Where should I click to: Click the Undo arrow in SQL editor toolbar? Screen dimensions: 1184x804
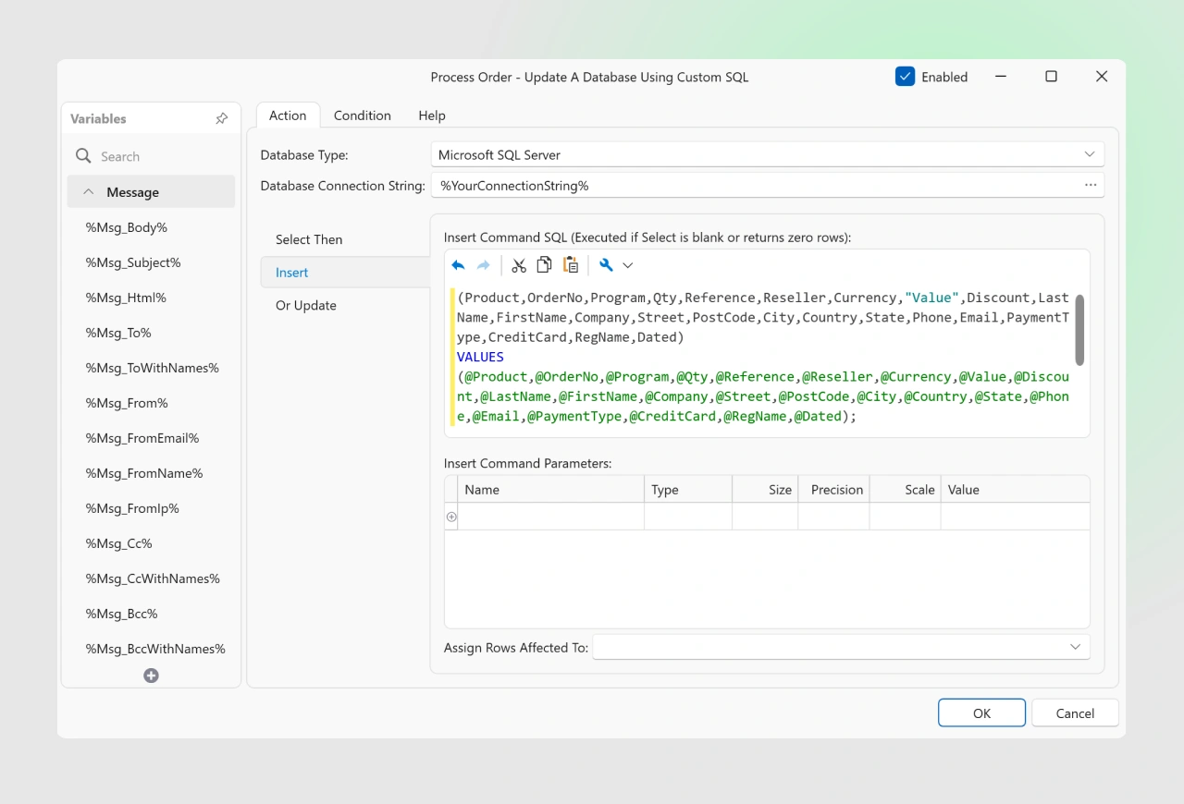(x=458, y=265)
